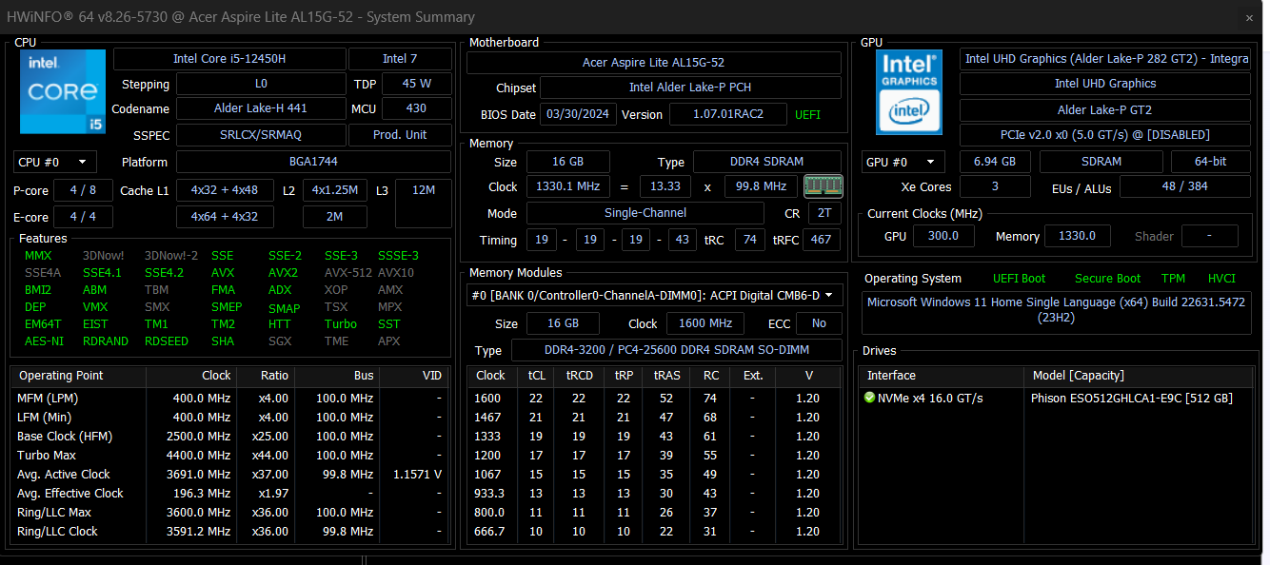Image resolution: width=1270 pixels, height=565 pixels.
Task: Select the Base Clock (HFM) row
Action: 229,437
